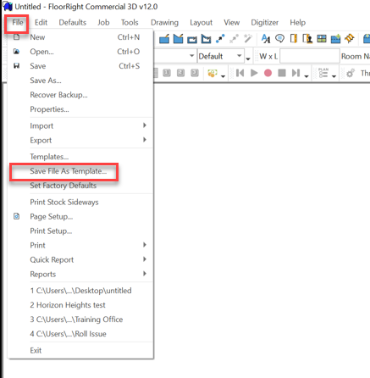Open the Default combo box dropdown
Screen dimensions: 370x378
240,56
